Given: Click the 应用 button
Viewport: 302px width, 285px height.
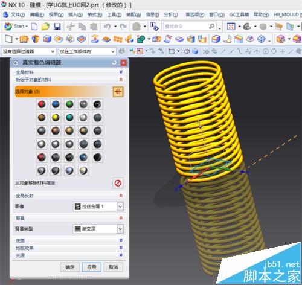Looking at the screenshot, I should tap(92, 267).
